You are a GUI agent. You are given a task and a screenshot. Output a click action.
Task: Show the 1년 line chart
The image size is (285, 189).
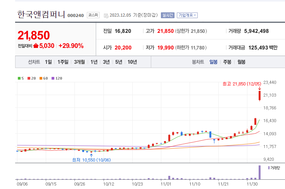coord(94,62)
